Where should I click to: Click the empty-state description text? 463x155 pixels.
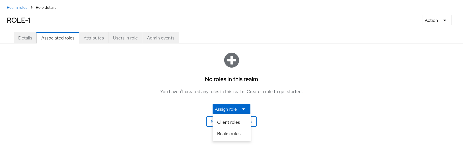pyautogui.click(x=231, y=92)
